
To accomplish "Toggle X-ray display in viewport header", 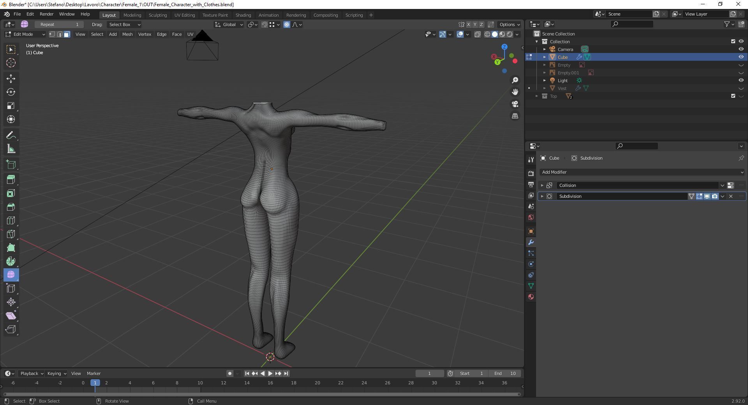I will pos(477,34).
